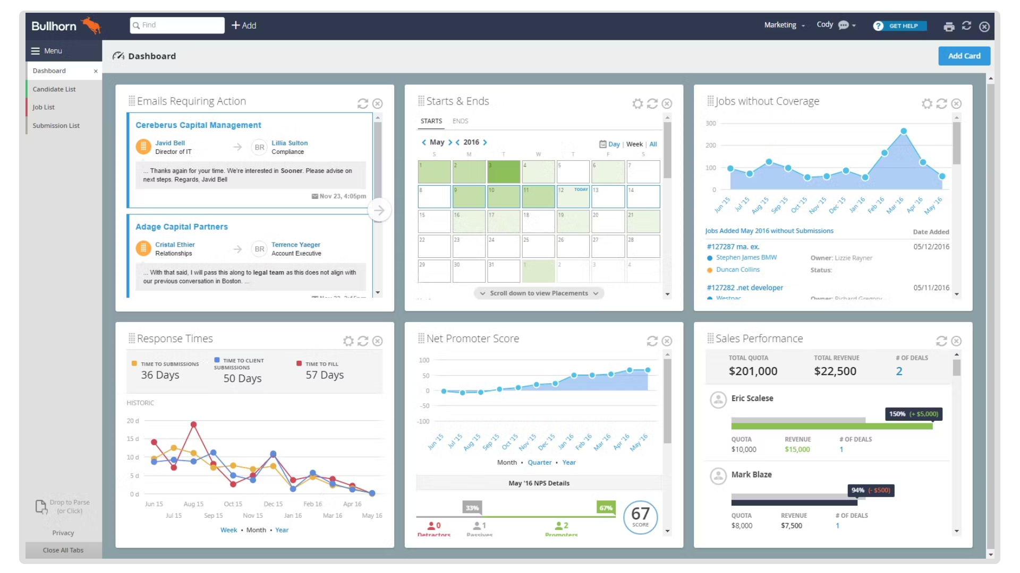Switch Response Times chart to Year view
Screen dimensions: 1020x573
point(282,529)
